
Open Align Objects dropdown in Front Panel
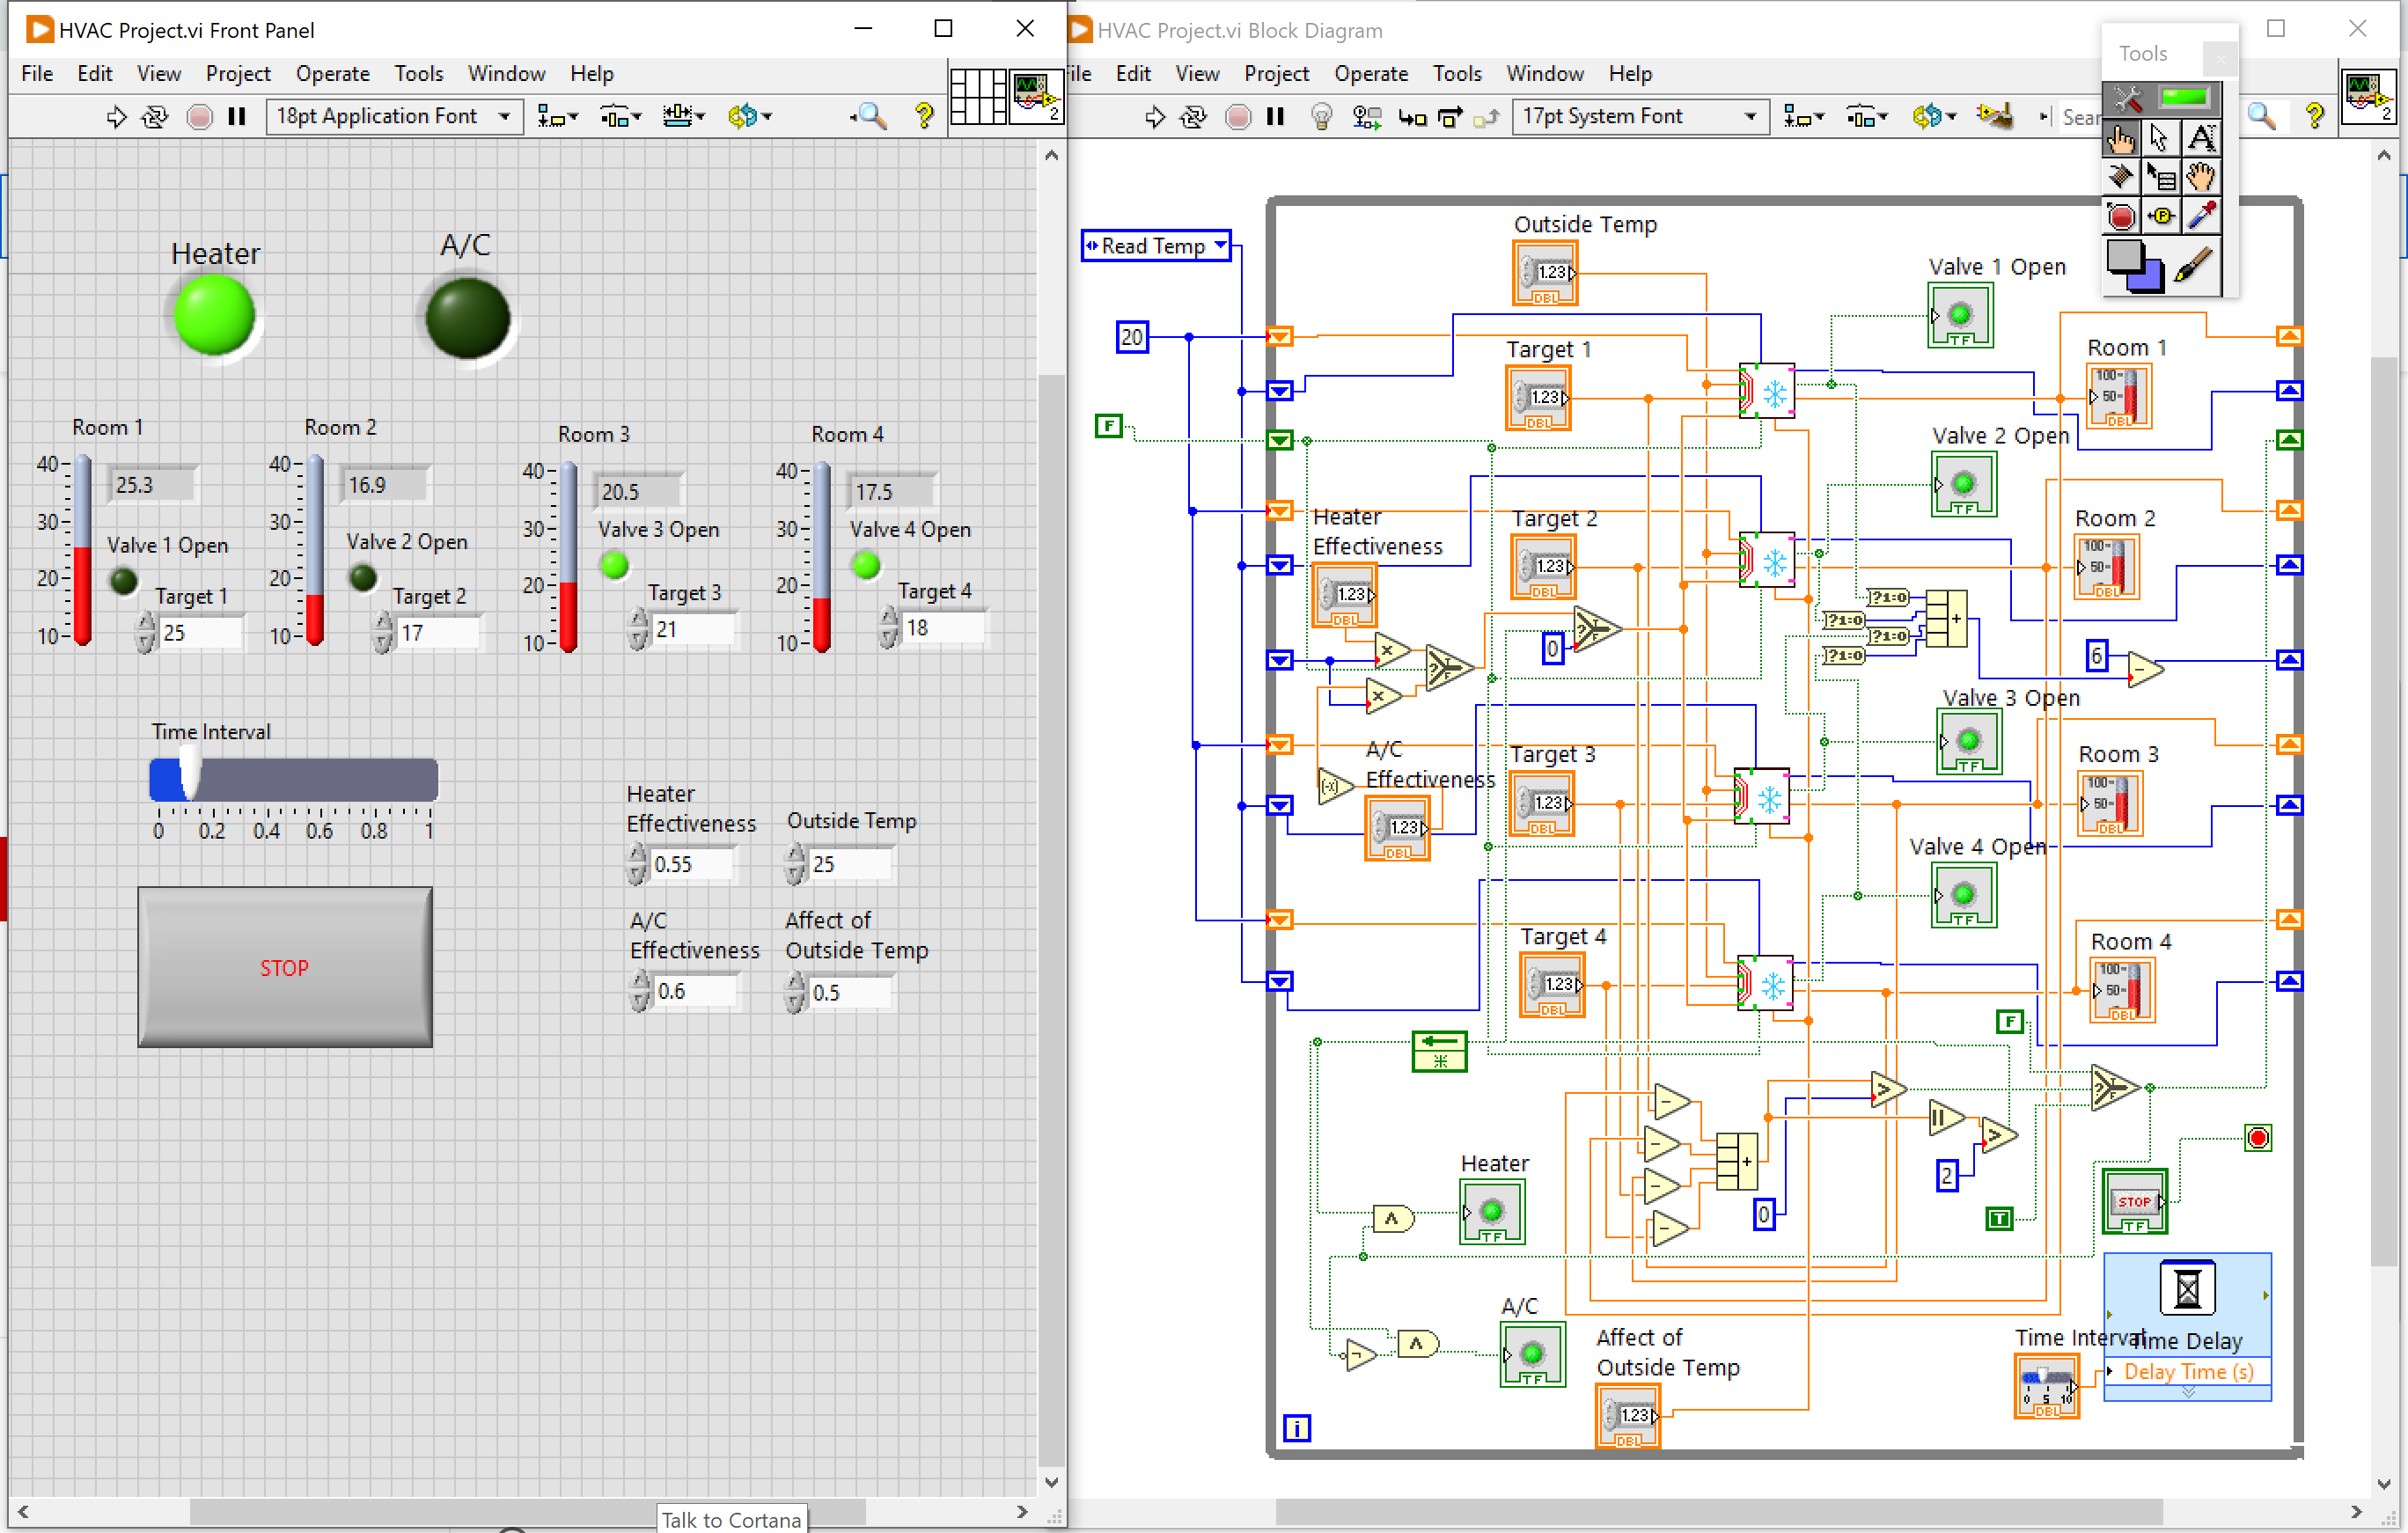coord(557,117)
